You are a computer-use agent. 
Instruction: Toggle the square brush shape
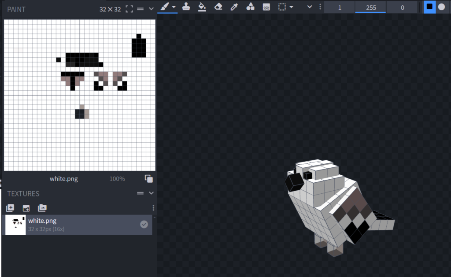coord(429,7)
